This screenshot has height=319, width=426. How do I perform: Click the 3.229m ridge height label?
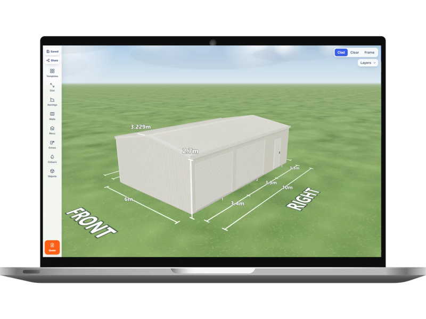pyautogui.click(x=141, y=127)
